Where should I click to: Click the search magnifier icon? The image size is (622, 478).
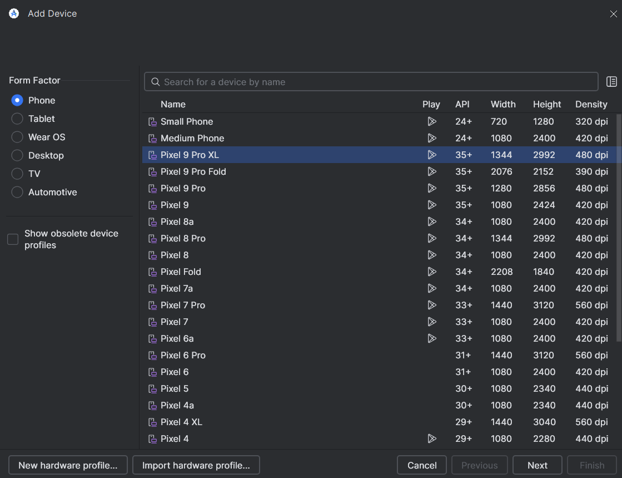tap(156, 82)
